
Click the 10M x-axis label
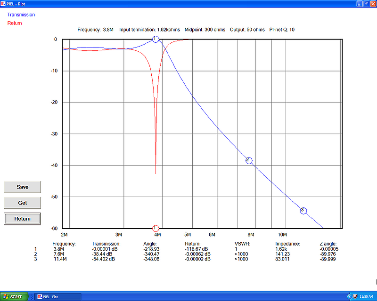tap(282, 235)
